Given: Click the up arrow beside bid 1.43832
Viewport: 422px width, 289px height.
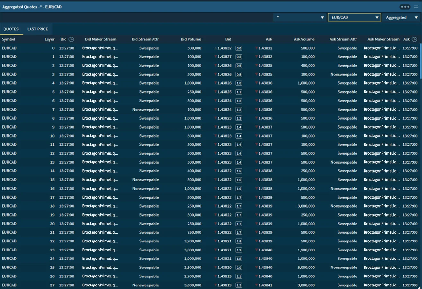Looking at the screenshot, I should 215,48.
